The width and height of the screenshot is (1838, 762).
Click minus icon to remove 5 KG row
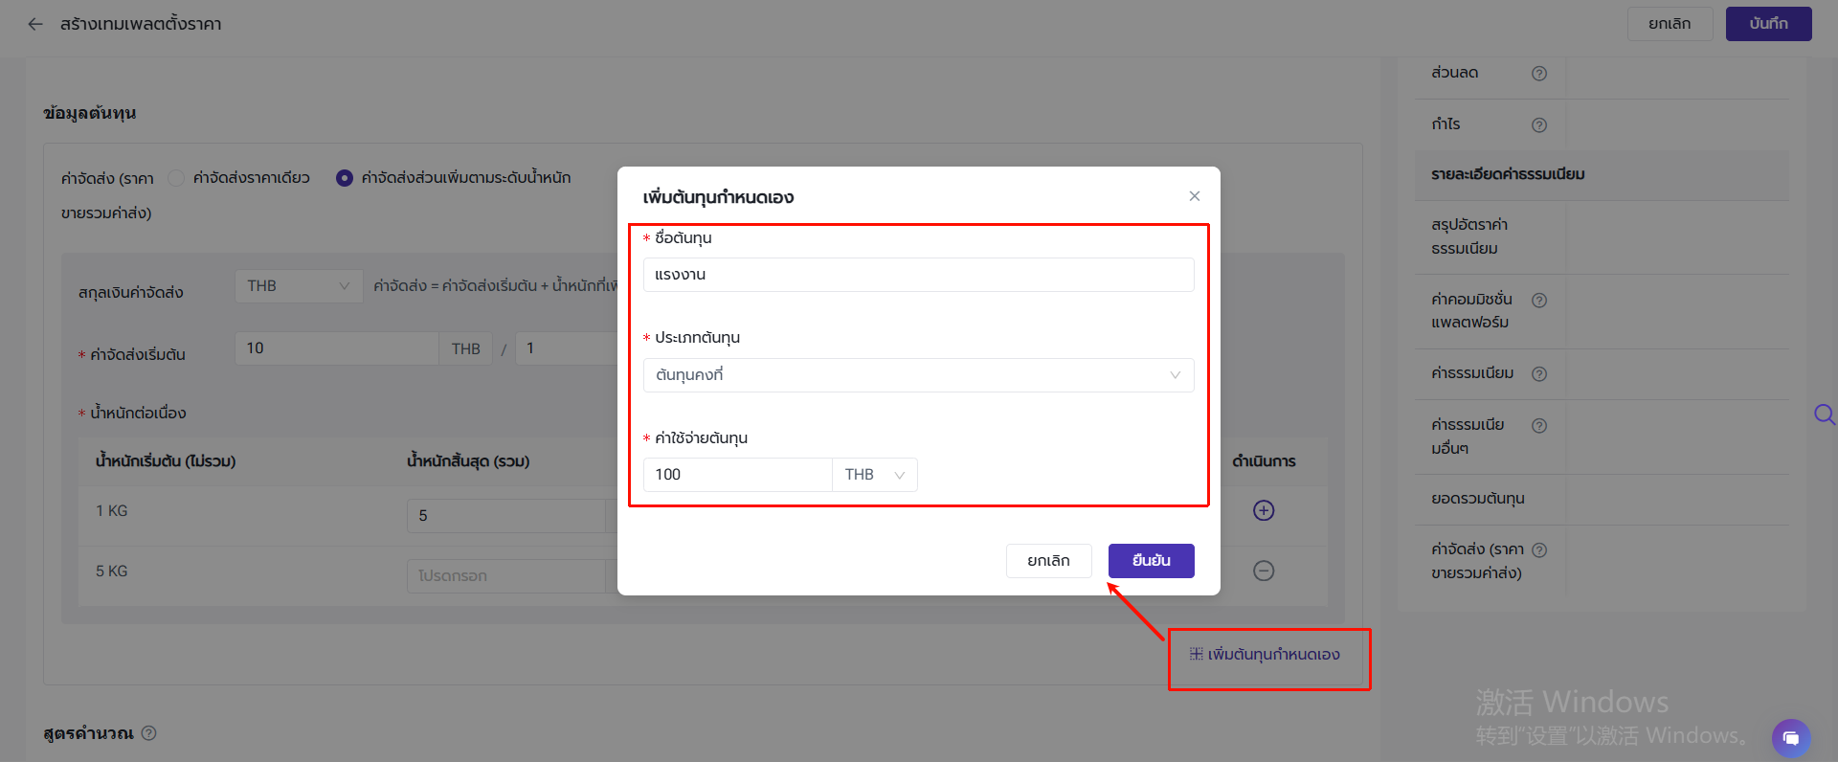point(1263,571)
